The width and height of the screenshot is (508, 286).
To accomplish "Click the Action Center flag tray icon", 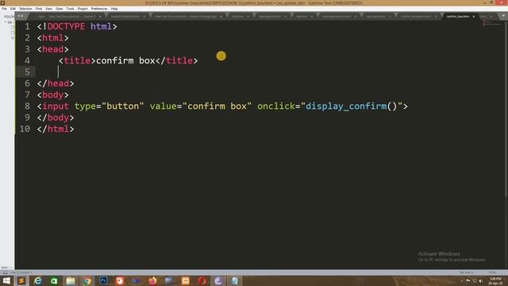I will [x=468, y=280].
